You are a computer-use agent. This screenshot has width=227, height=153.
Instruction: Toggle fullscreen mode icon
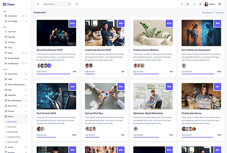point(195,4)
